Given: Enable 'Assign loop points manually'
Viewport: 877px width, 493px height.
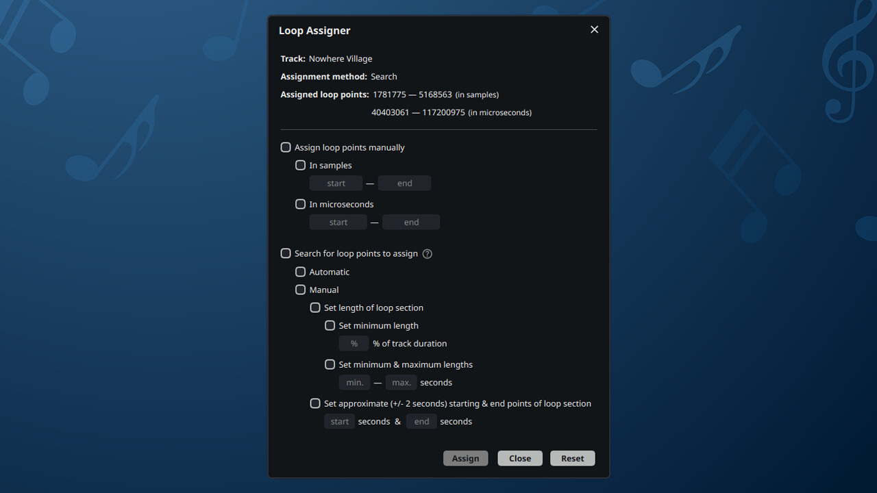Looking at the screenshot, I should (x=286, y=147).
